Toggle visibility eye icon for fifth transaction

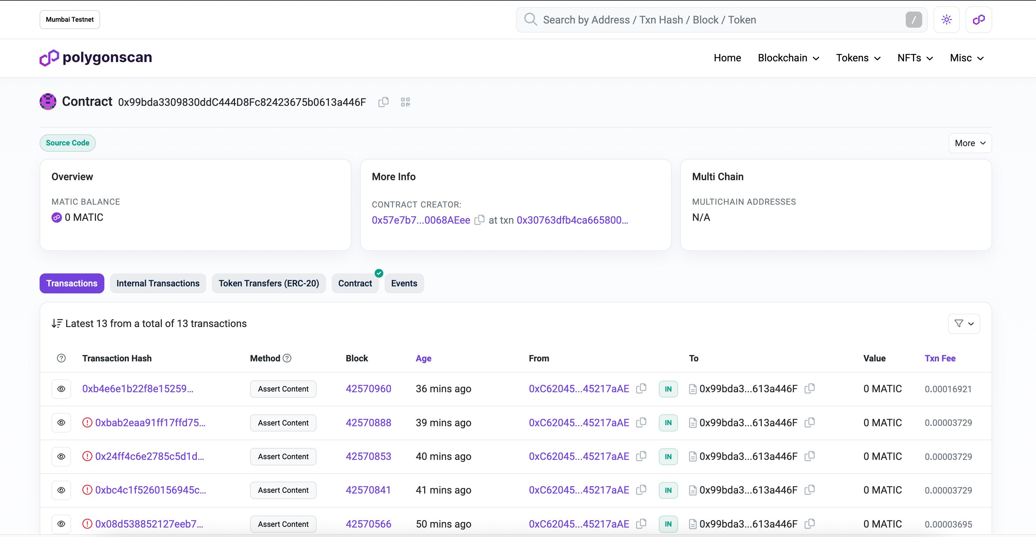62,523
